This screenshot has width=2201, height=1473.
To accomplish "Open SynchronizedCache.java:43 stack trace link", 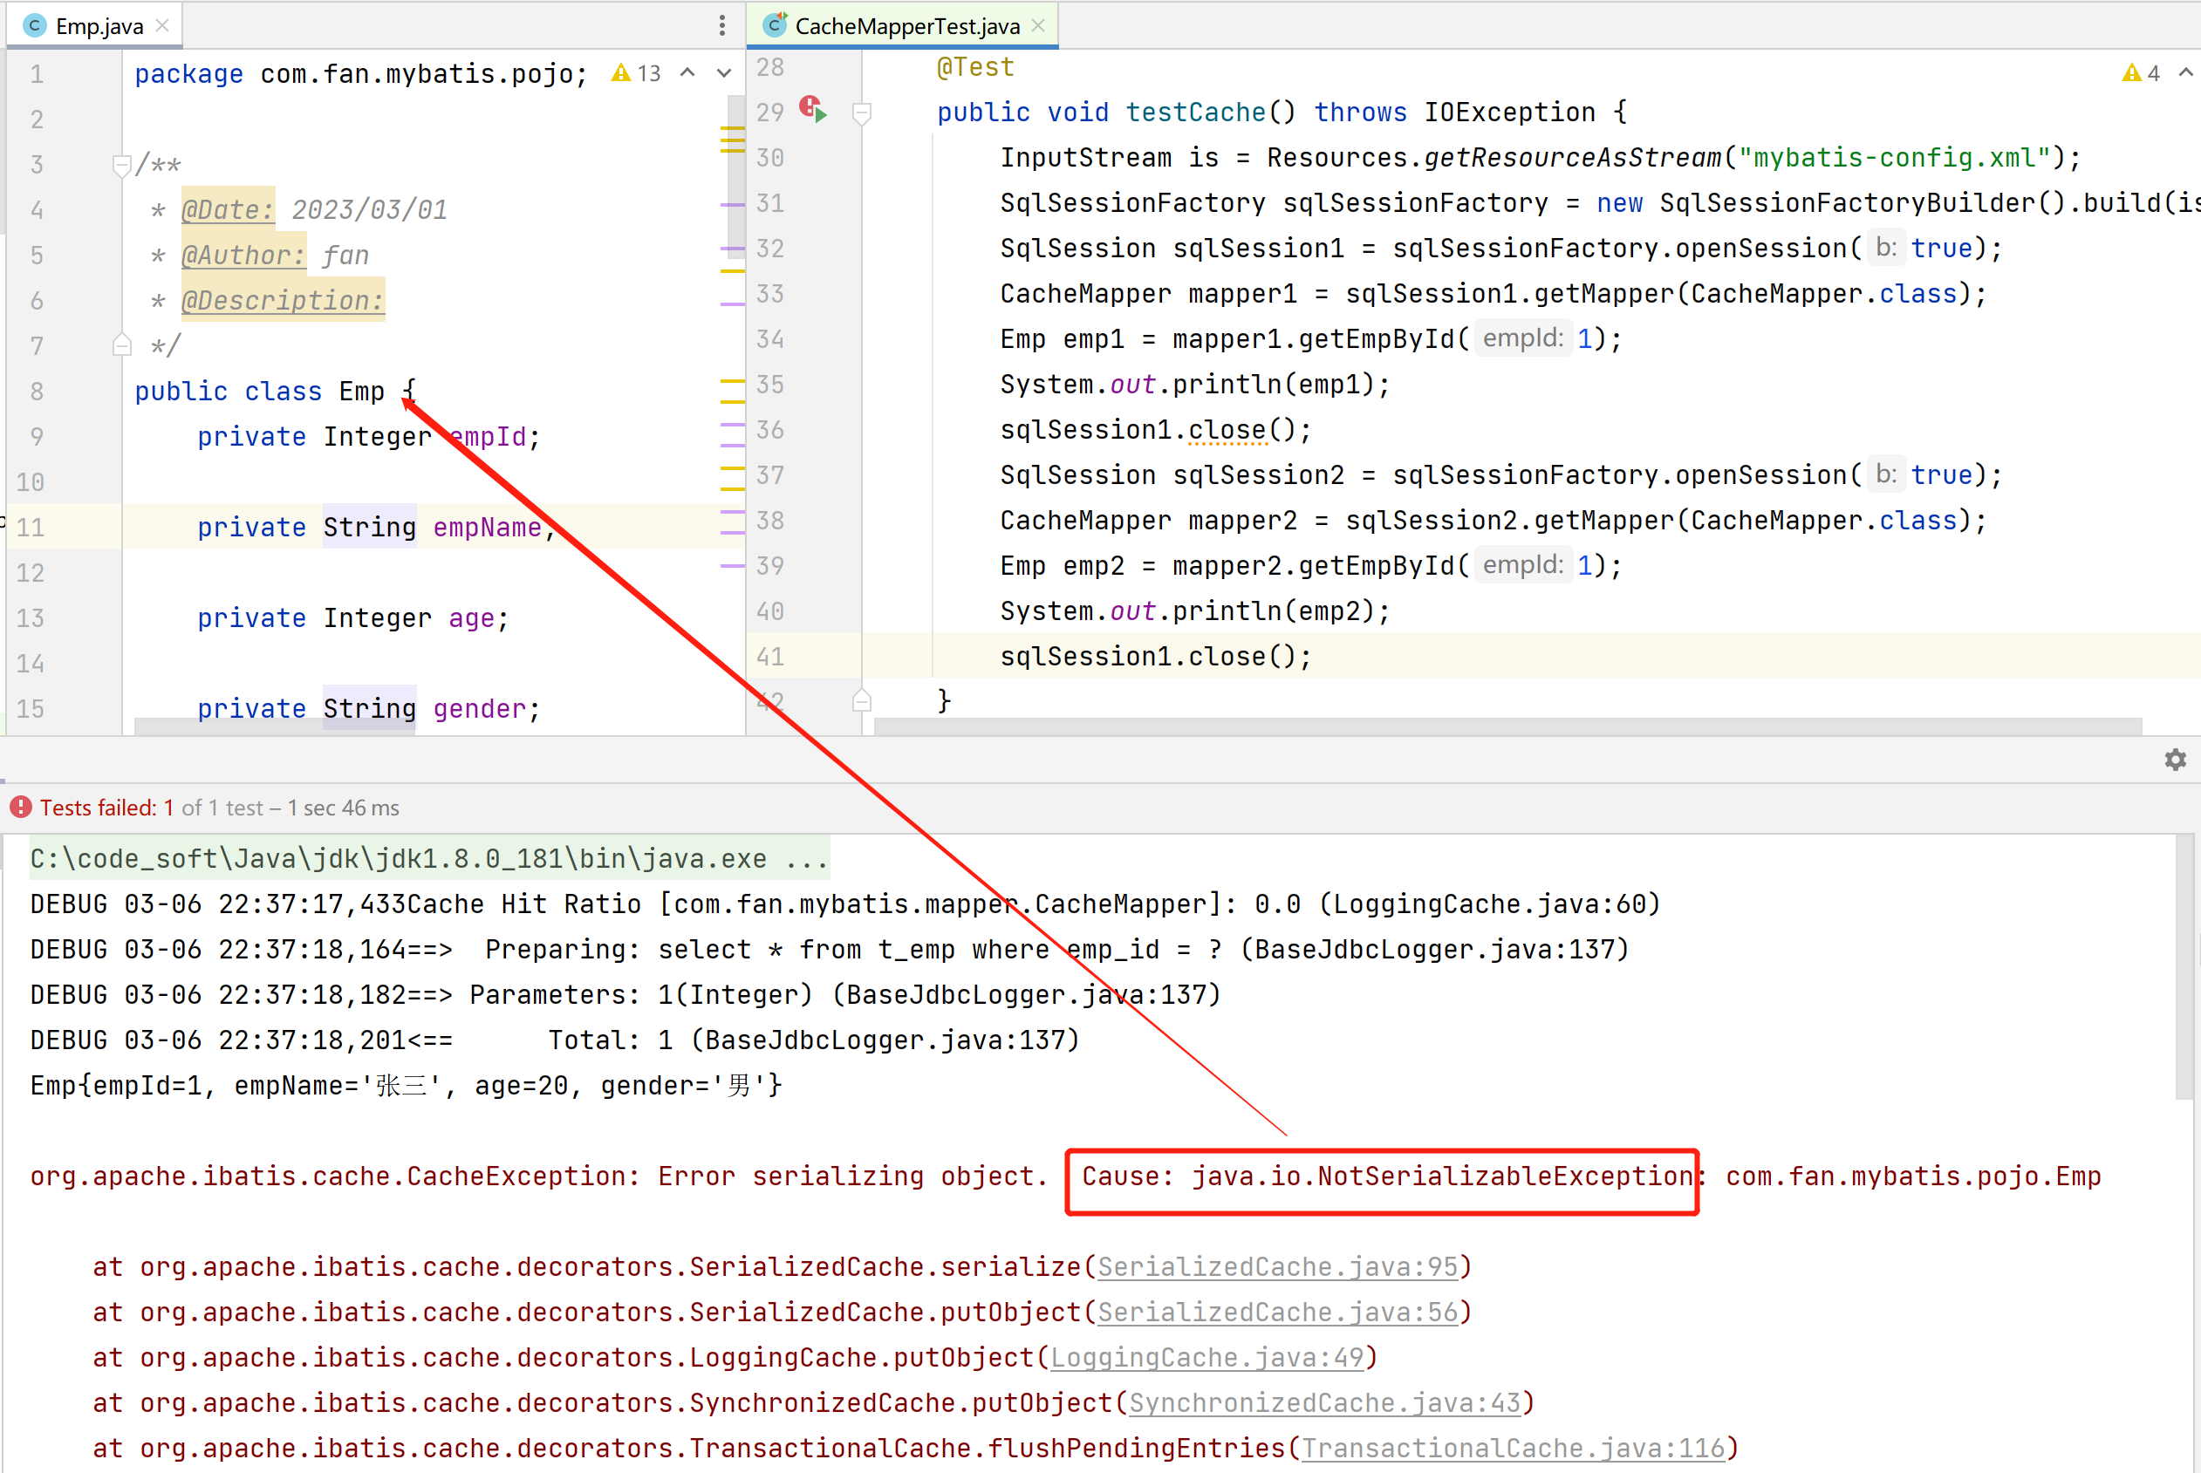I will tap(1324, 1401).
